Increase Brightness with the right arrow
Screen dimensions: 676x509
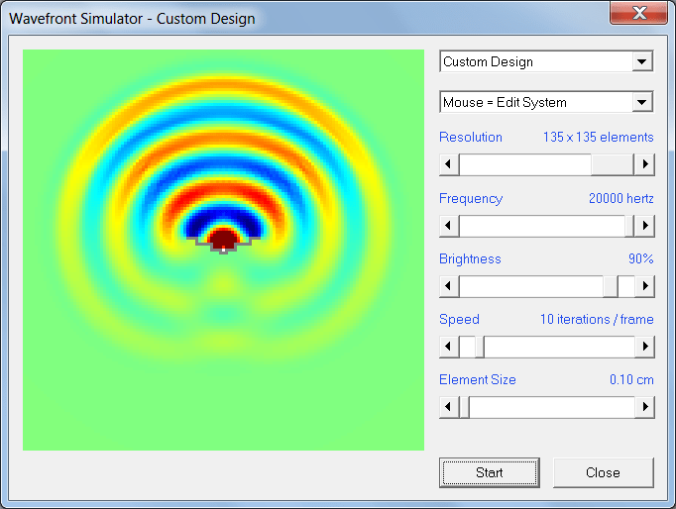tap(644, 286)
